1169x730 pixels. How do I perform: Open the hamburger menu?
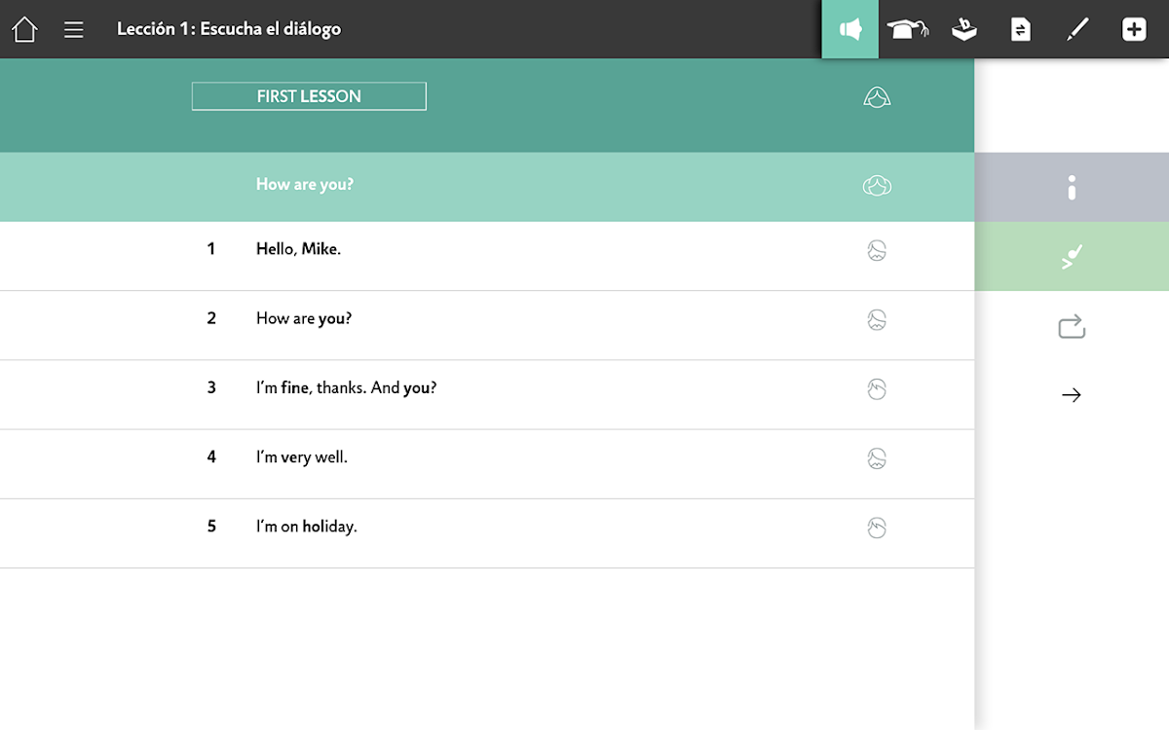pos(74,29)
